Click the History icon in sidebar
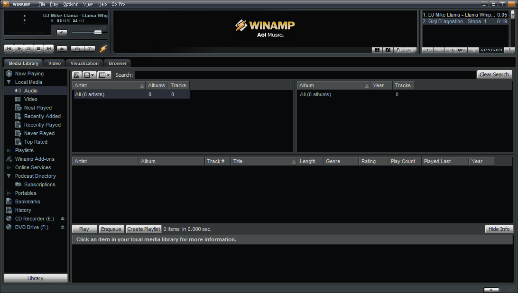This screenshot has width=518, height=293. [9, 210]
